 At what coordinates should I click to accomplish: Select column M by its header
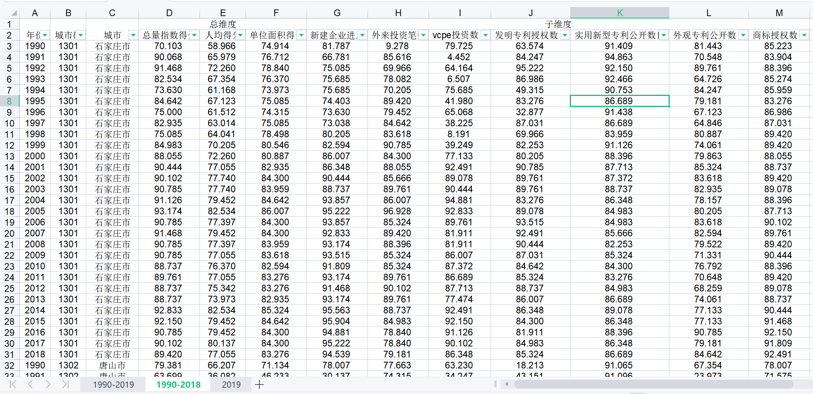(779, 13)
